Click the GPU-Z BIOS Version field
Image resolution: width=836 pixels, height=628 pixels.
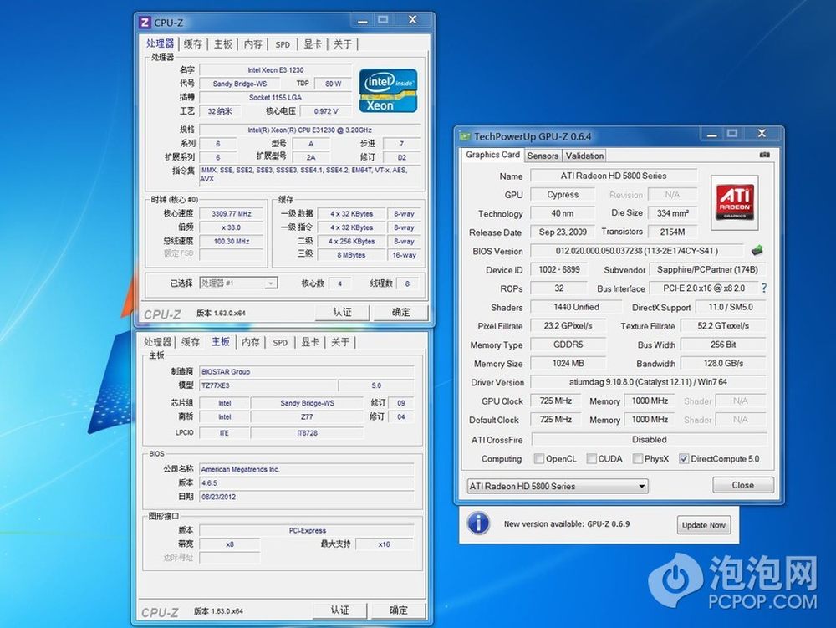[636, 251]
